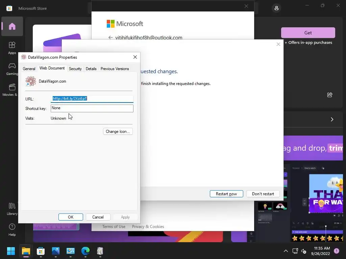The width and height of the screenshot is (346, 259).
Task: Open the notification badge in taskbar
Action: [337, 251]
